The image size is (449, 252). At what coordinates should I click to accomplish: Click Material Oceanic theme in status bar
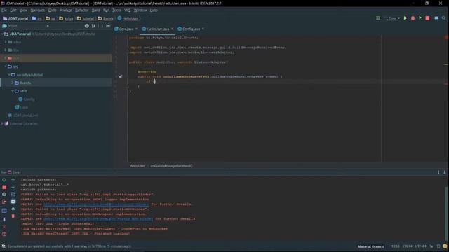point(370,246)
